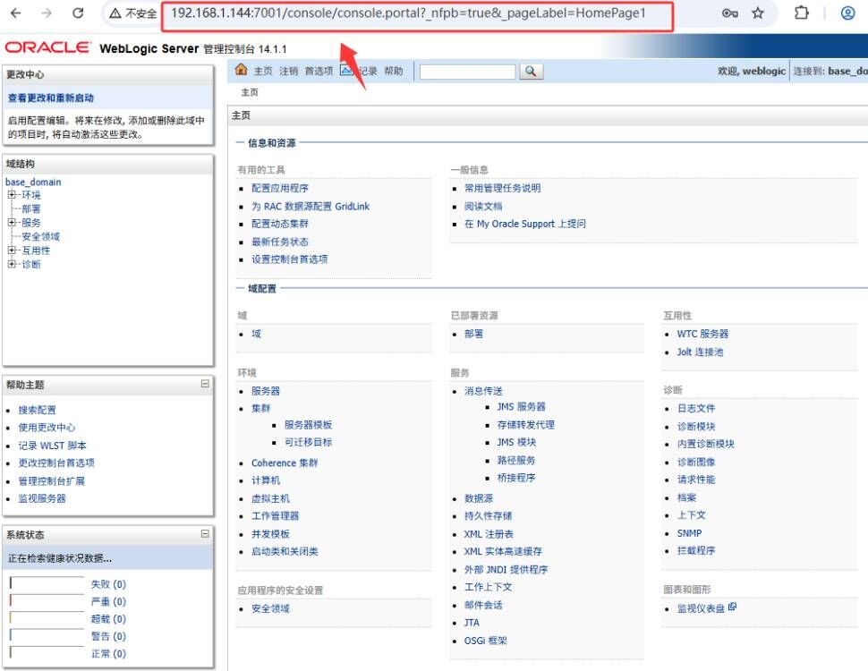Open 常用管理任务说明 link

(x=503, y=188)
